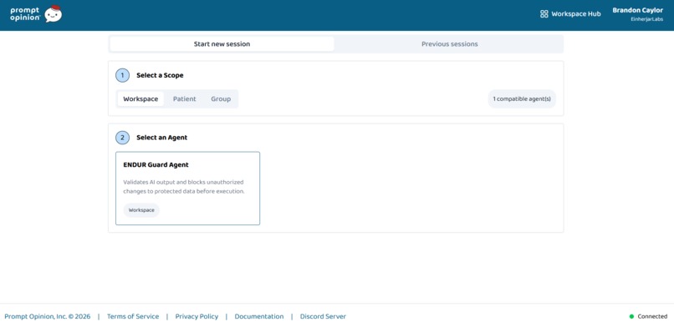Select the ENDUR Guard Agent card
This screenshot has height=327, width=674.
188,189
